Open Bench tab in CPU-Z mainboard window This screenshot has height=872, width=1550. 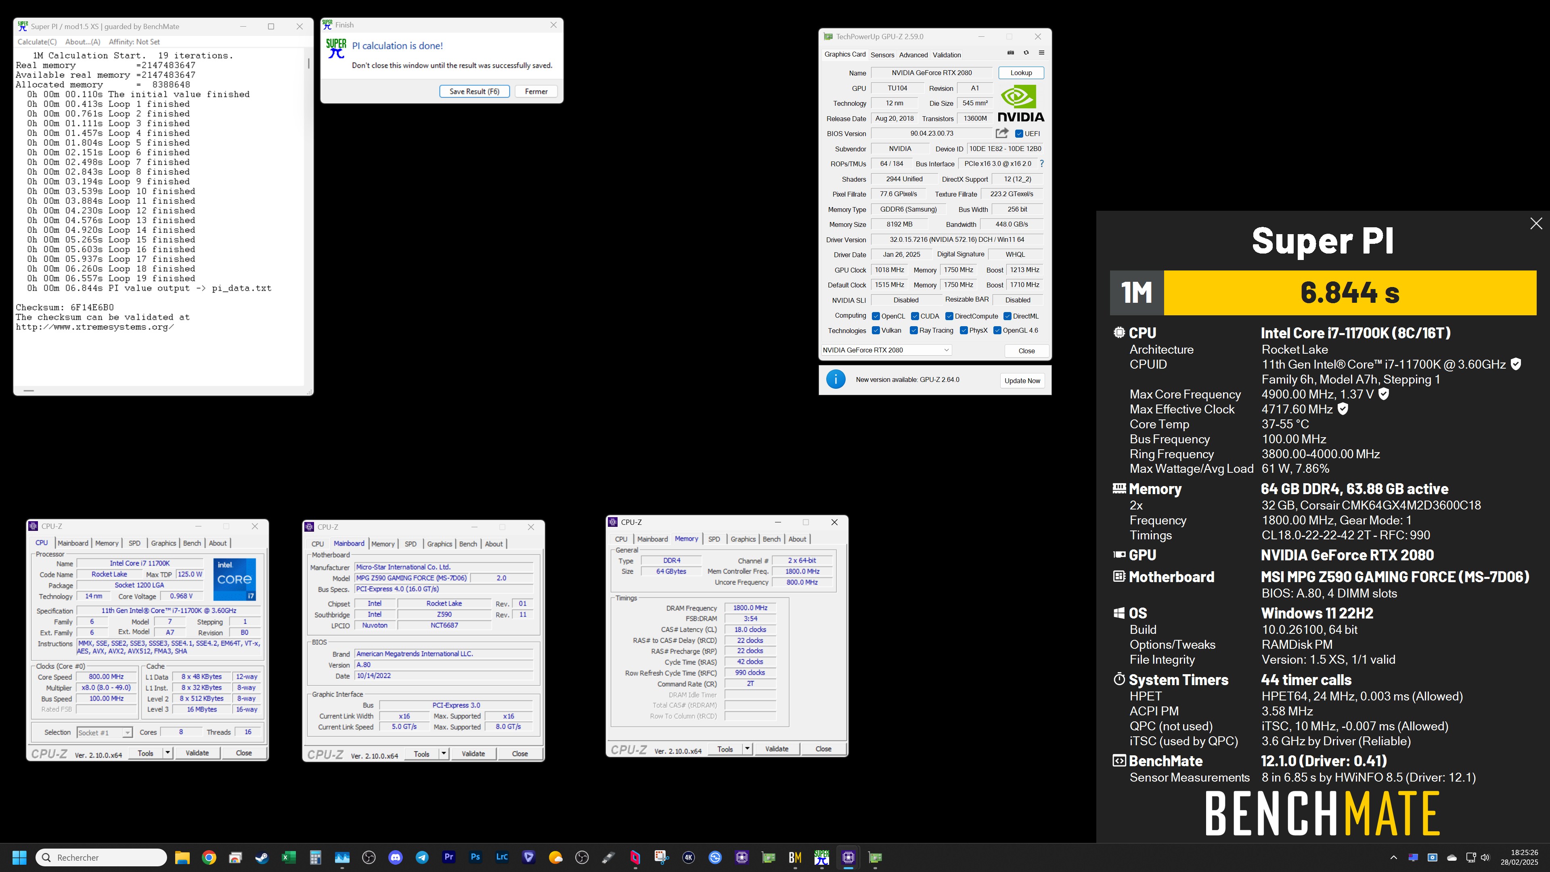(x=467, y=544)
